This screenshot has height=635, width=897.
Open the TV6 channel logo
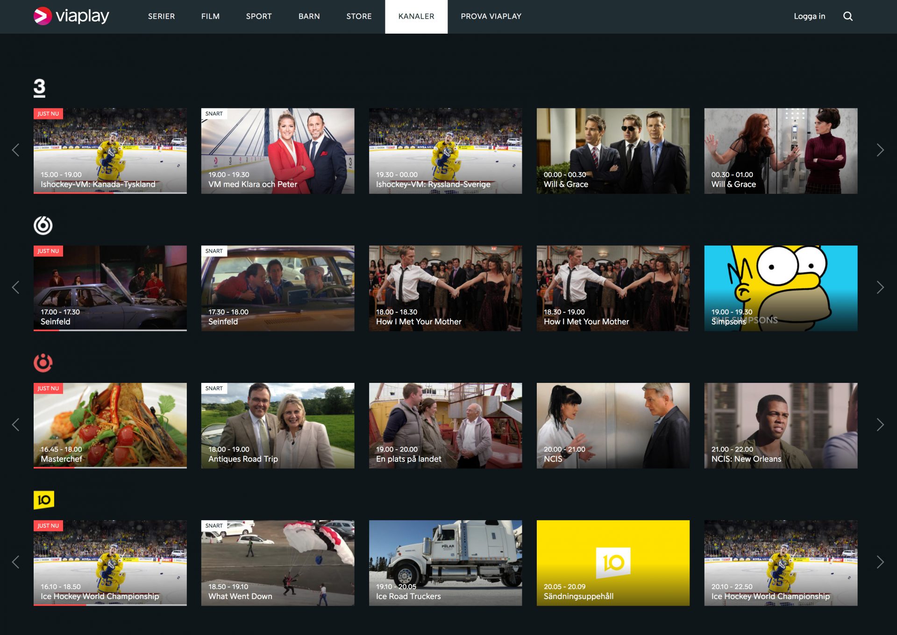tap(43, 226)
